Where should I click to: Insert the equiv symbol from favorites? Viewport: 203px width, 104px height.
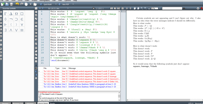click(x=22, y=30)
